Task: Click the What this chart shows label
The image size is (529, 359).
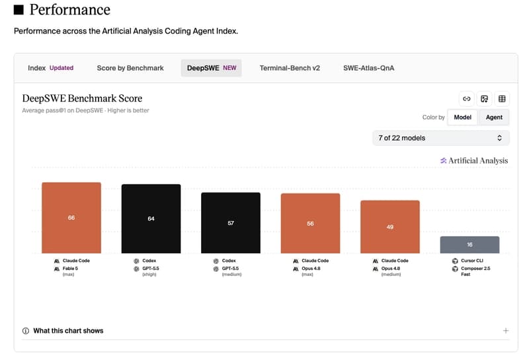Action: pos(68,331)
